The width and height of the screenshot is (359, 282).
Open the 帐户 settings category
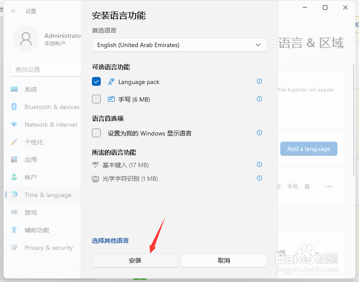(44, 177)
